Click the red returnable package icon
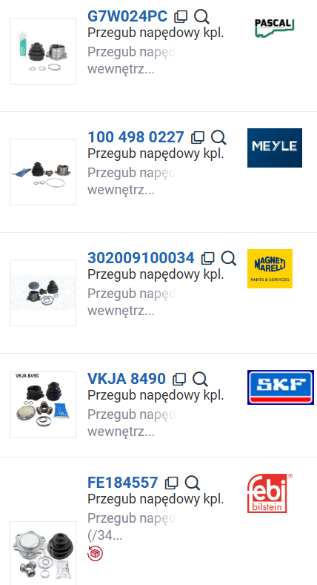Viewport: 317px width, 585px height. pyautogui.click(x=95, y=553)
